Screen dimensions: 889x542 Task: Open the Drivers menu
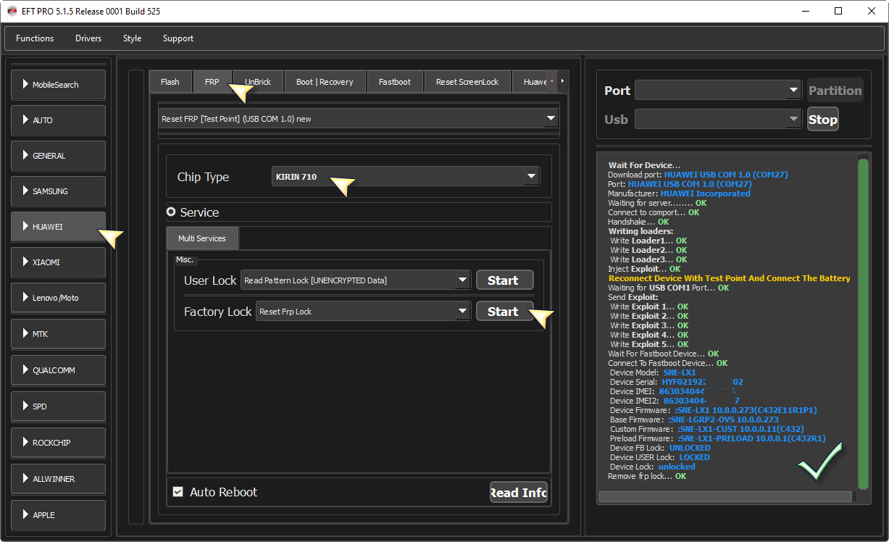88,38
